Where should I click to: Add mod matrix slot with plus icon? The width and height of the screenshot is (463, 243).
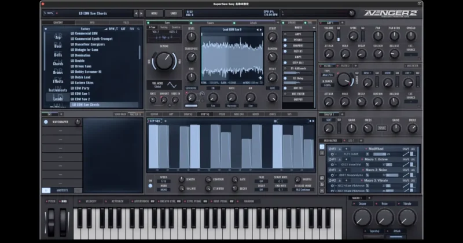click(322, 153)
